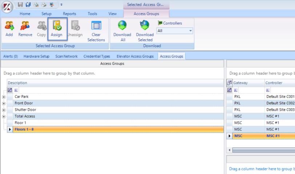Click the column chooser icon beside Gateway header
Screen dimensions: 295x174
(x=229, y=83)
